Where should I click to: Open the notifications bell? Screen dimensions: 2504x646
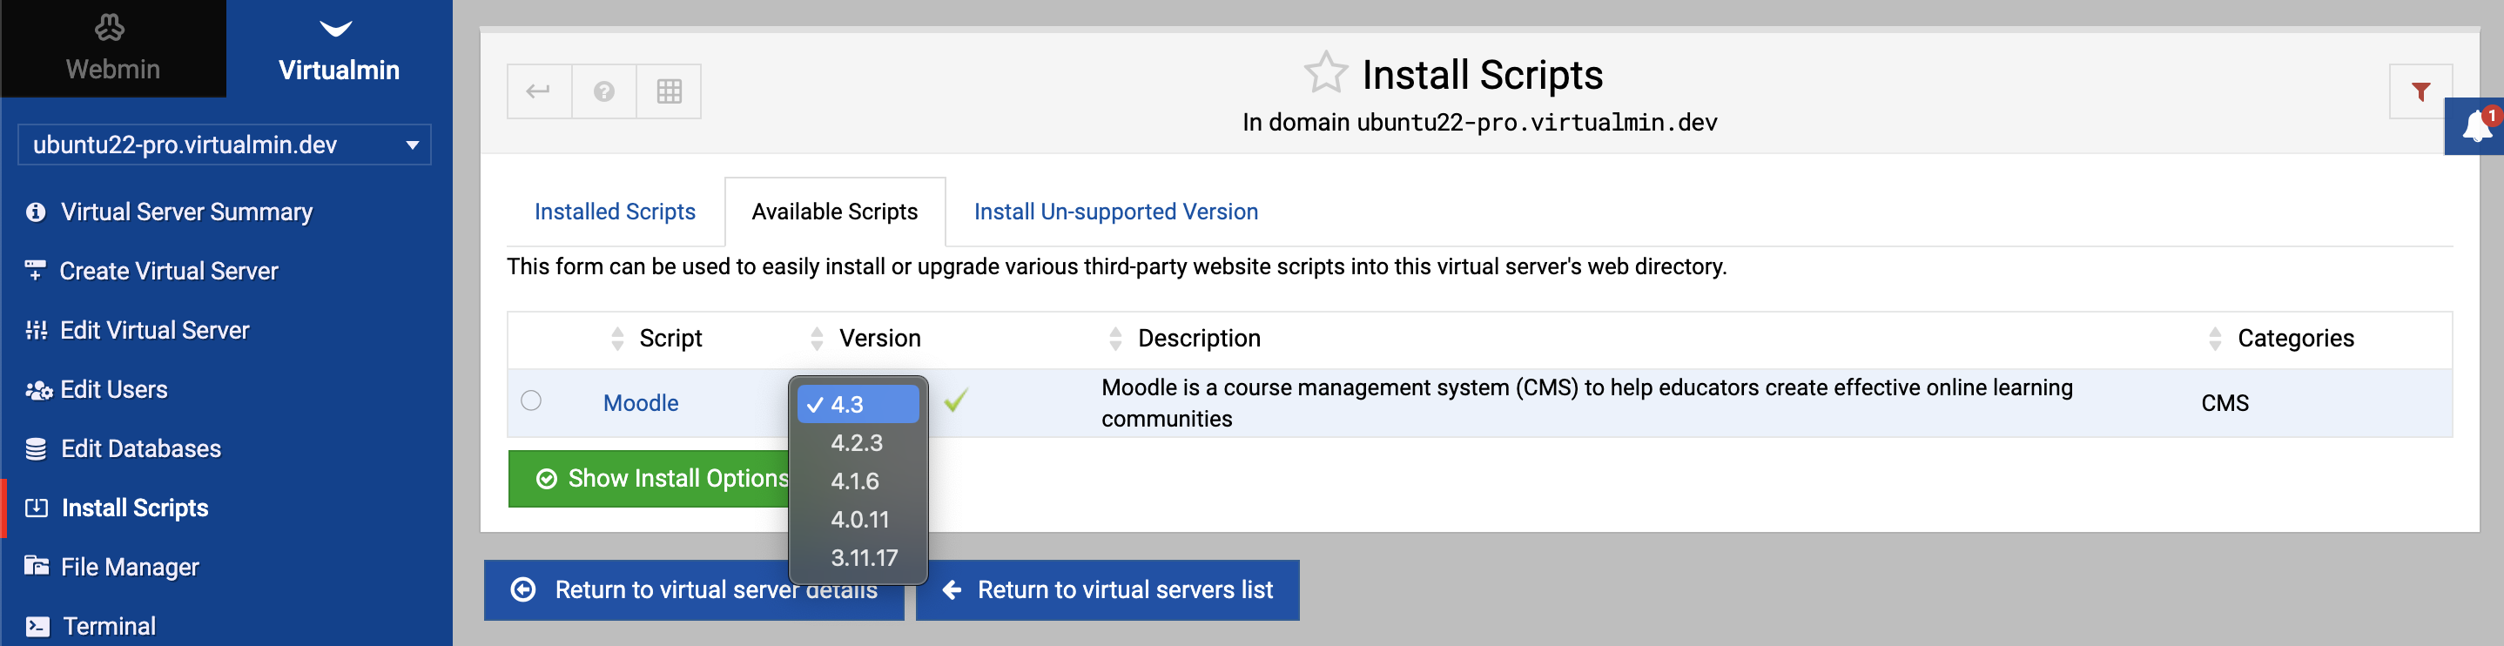(x=2476, y=126)
